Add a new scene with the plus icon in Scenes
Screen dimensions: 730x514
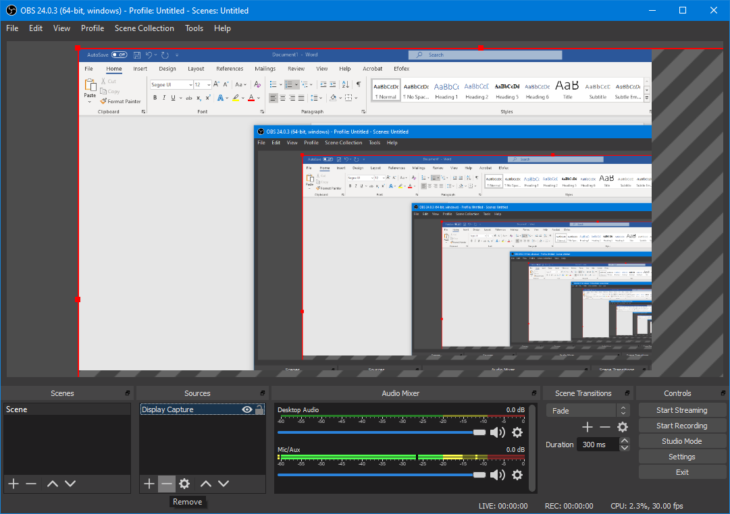[14, 484]
